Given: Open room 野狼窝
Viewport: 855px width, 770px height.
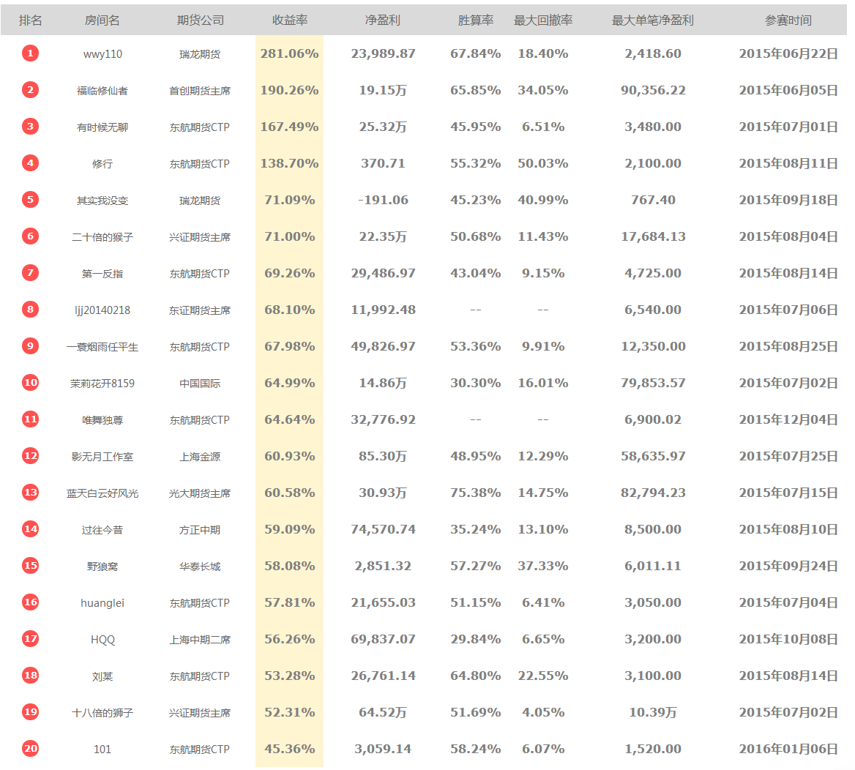Looking at the screenshot, I should pyautogui.click(x=102, y=566).
